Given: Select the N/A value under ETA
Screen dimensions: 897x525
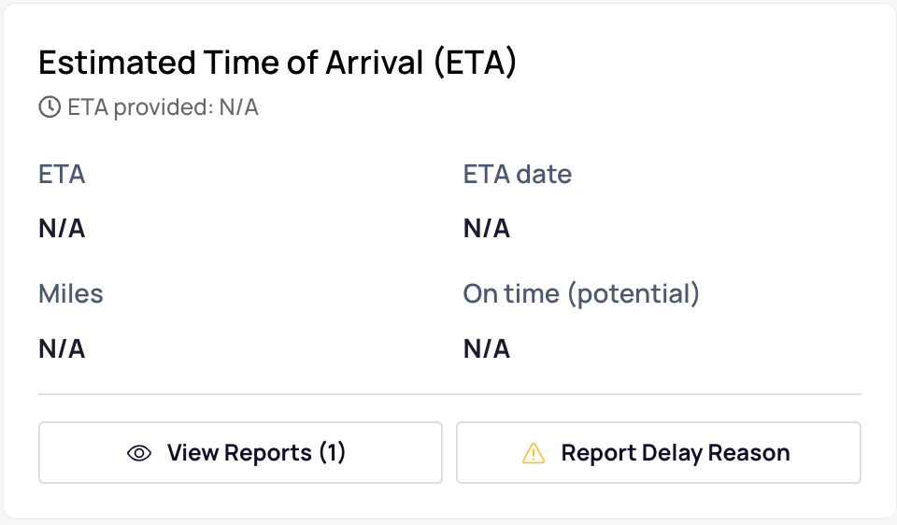Looking at the screenshot, I should click(62, 228).
